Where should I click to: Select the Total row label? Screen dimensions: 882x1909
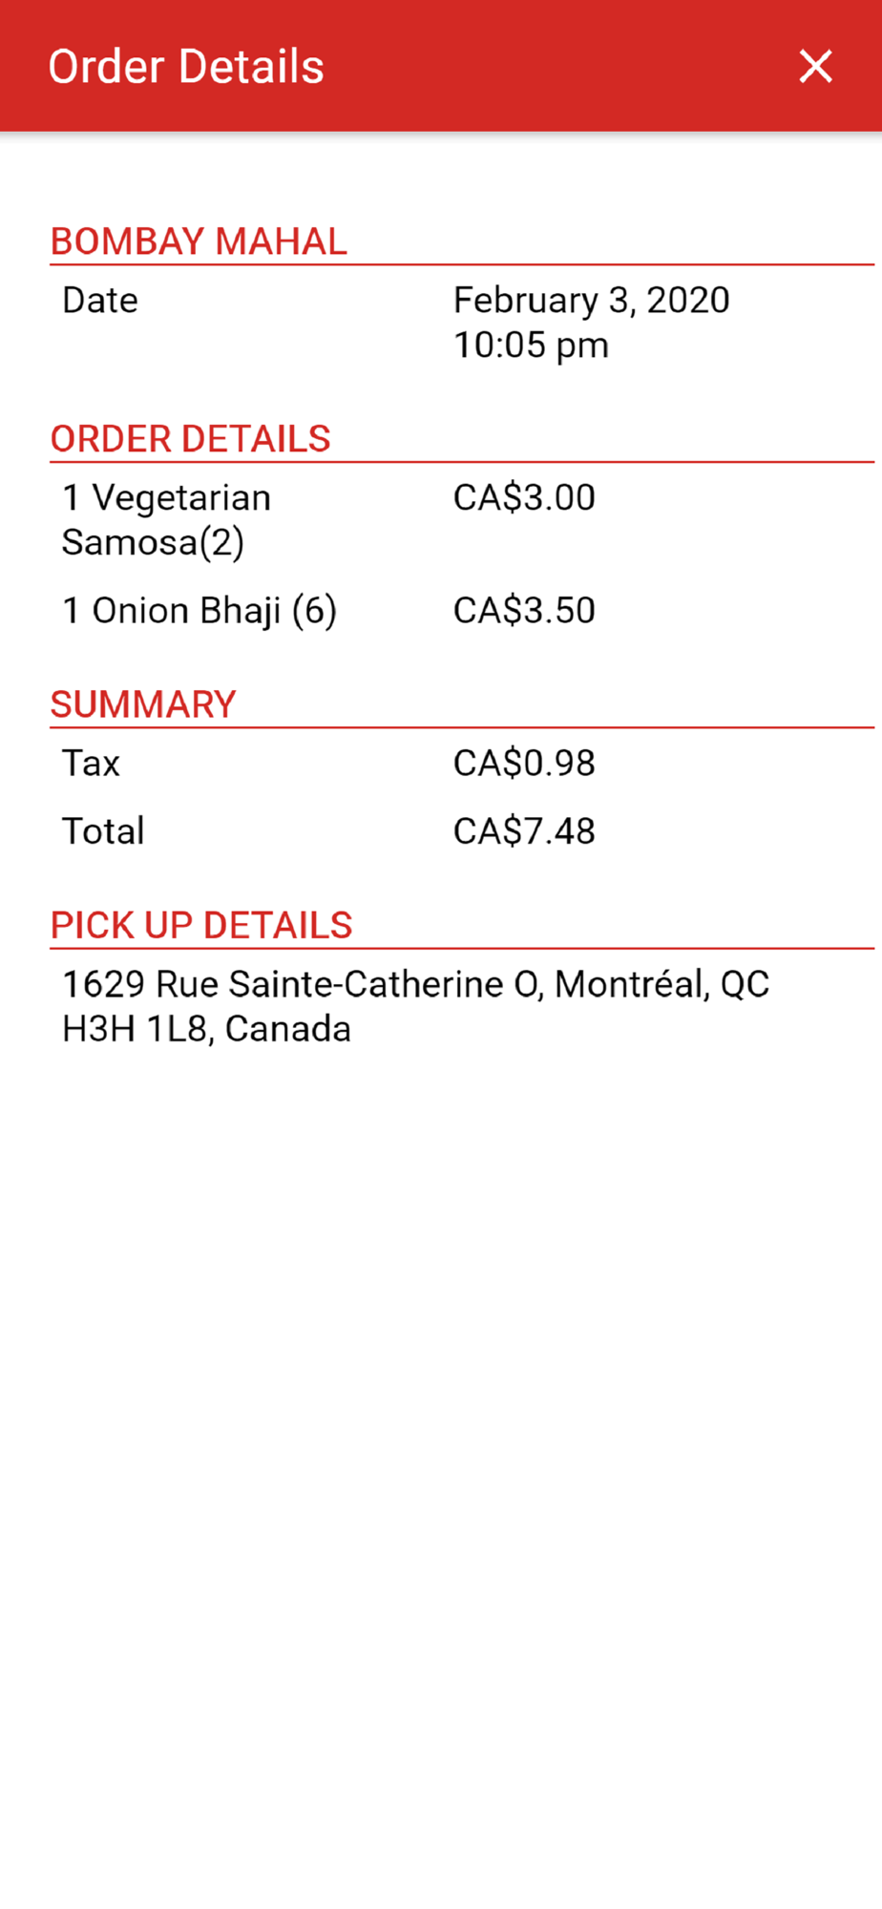pos(103,831)
